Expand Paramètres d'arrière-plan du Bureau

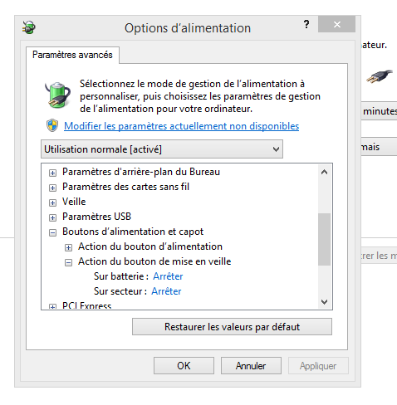[x=52, y=173]
